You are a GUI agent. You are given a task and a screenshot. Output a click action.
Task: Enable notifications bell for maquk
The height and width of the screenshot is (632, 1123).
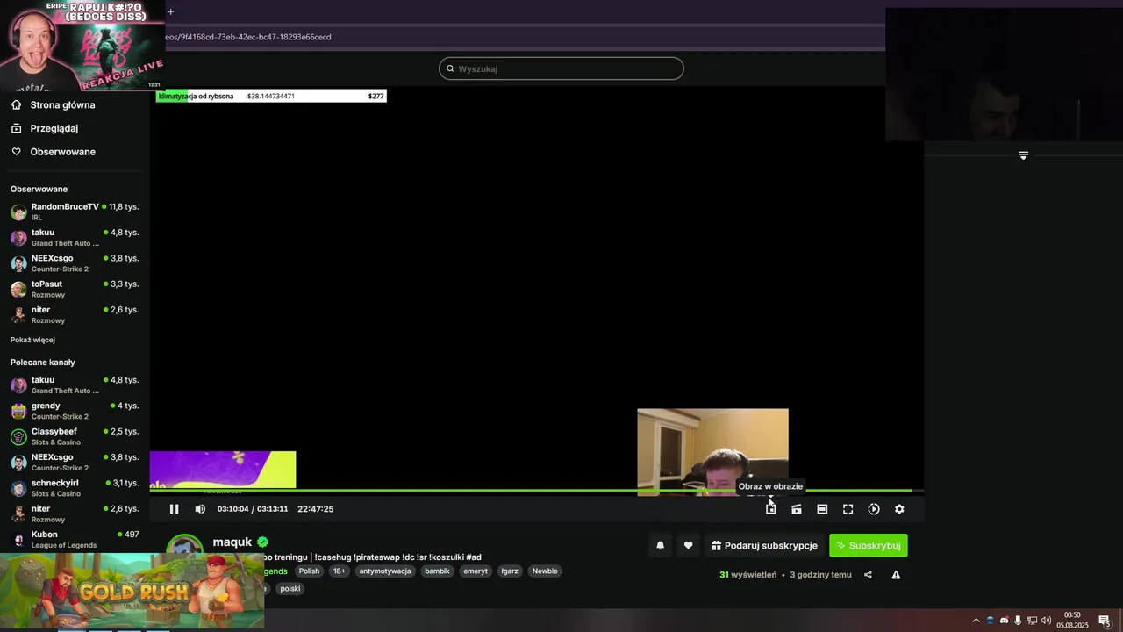coord(660,545)
